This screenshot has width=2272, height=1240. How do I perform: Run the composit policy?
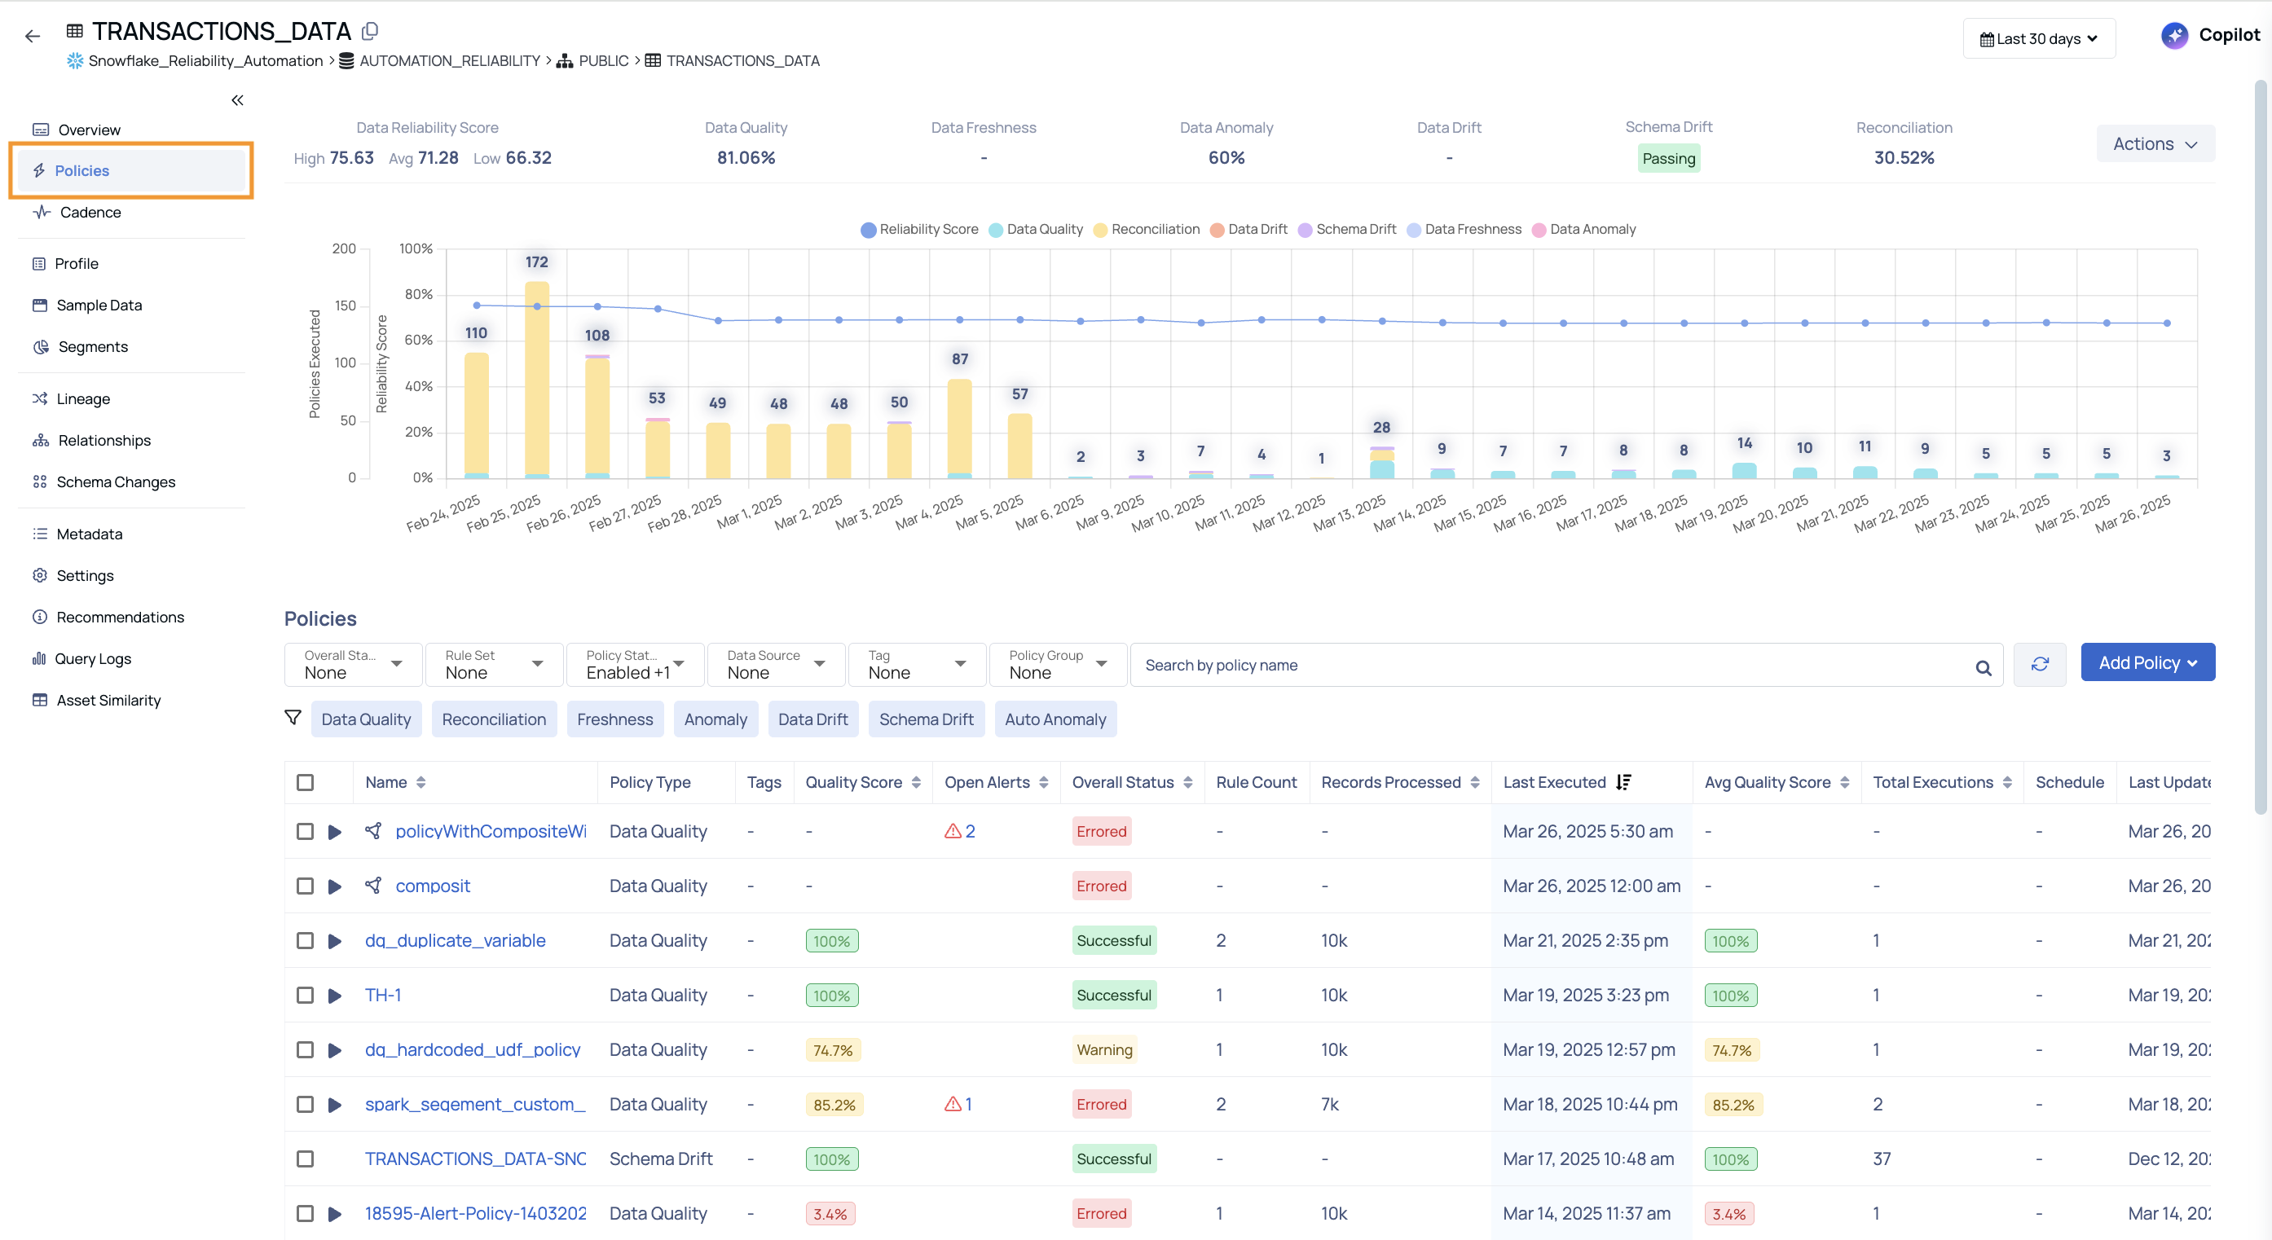coord(334,886)
